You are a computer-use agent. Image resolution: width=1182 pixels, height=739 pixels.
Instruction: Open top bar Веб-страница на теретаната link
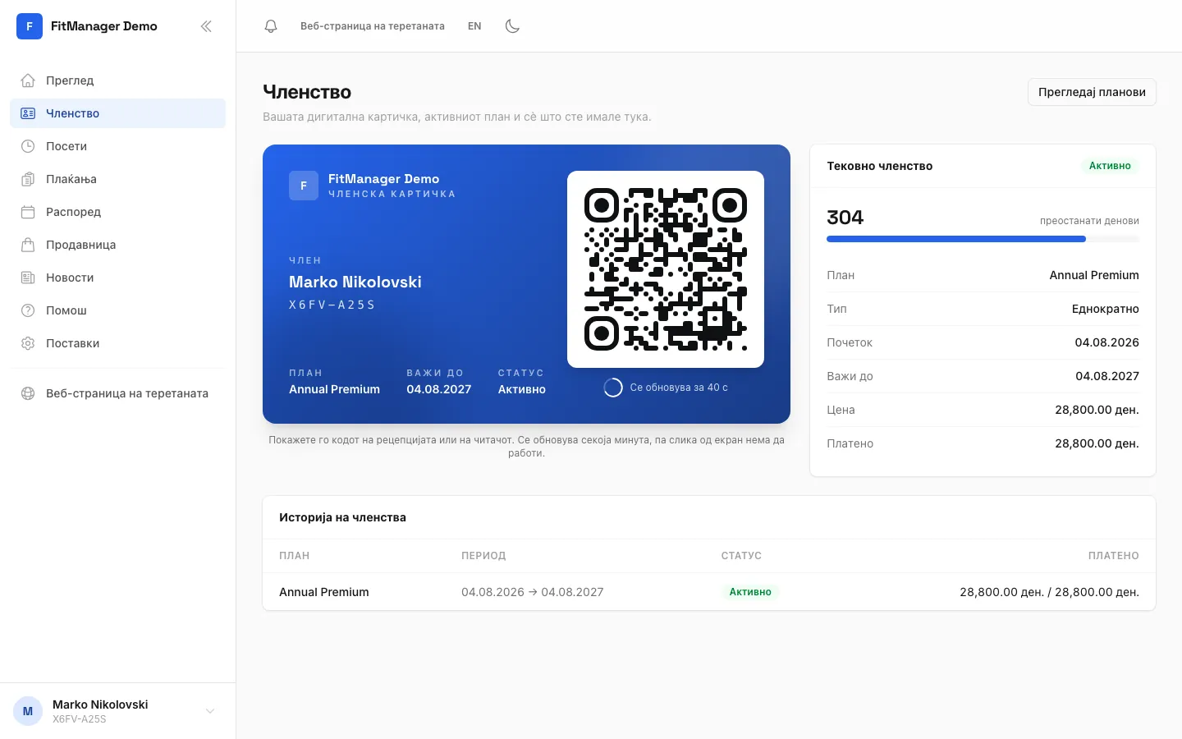click(373, 26)
